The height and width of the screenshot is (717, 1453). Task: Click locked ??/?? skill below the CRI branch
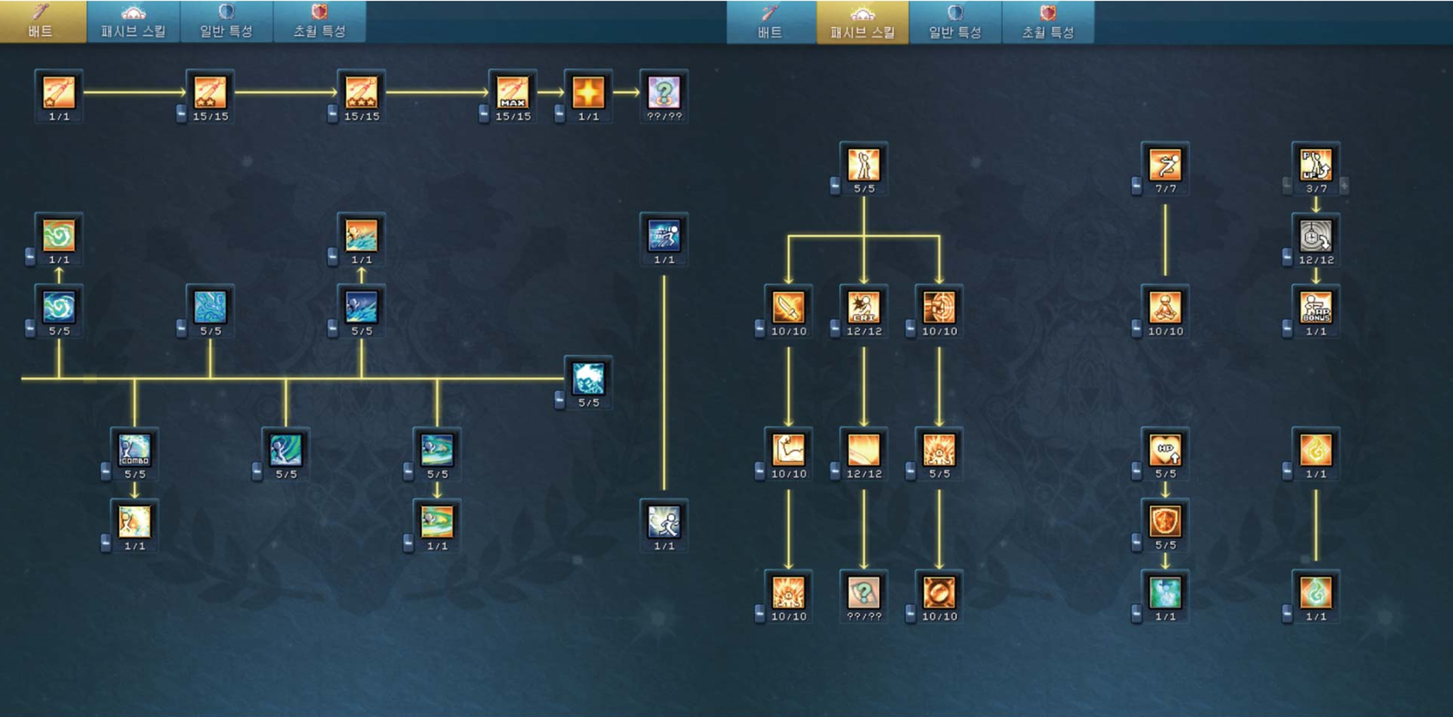pyautogui.click(x=864, y=593)
